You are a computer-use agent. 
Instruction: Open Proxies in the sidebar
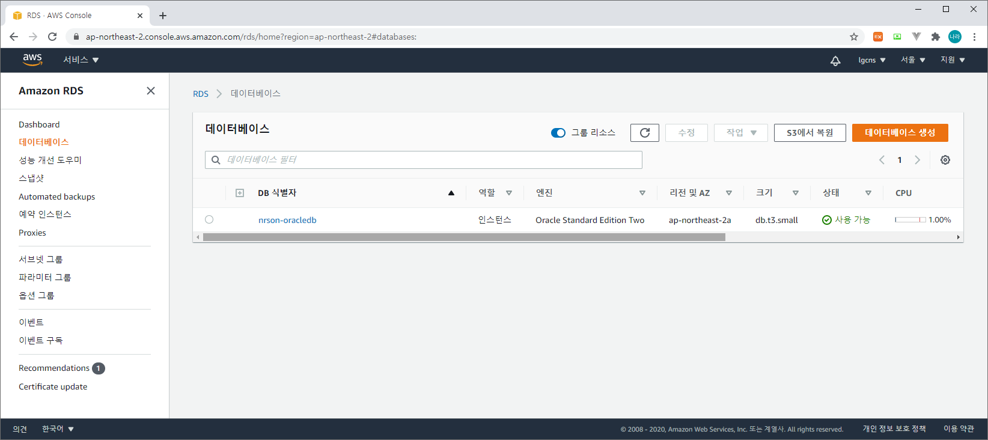pyautogui.click(x=32, y=233)
